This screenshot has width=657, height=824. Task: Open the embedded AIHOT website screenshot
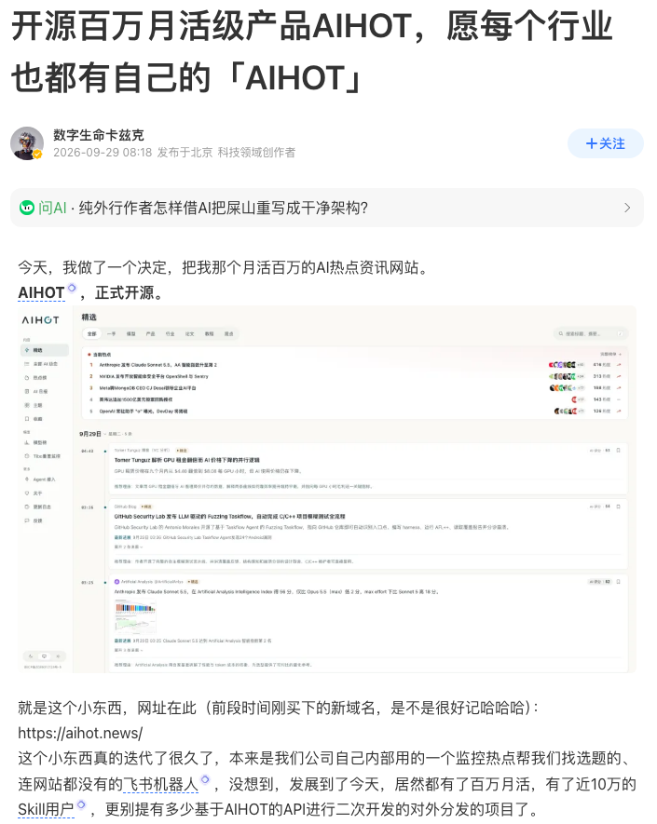pos(327,489)
